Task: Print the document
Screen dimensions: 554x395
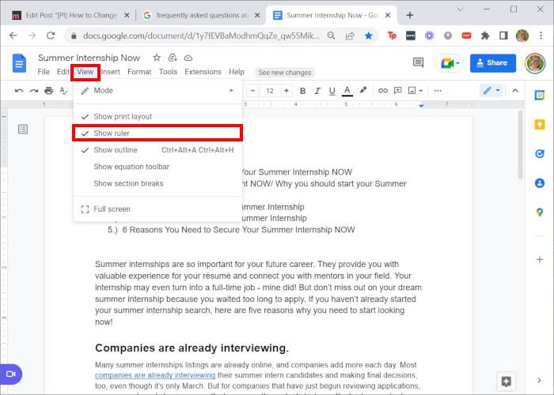Action: tap(49, 91)
